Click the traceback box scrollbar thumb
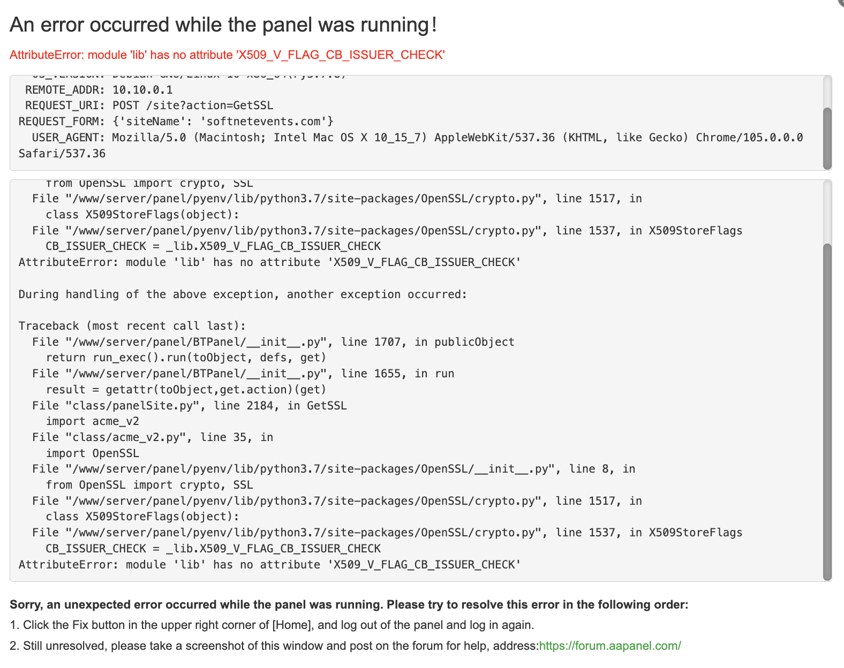Screen dimensions: 844x668 tap(827, 411)
